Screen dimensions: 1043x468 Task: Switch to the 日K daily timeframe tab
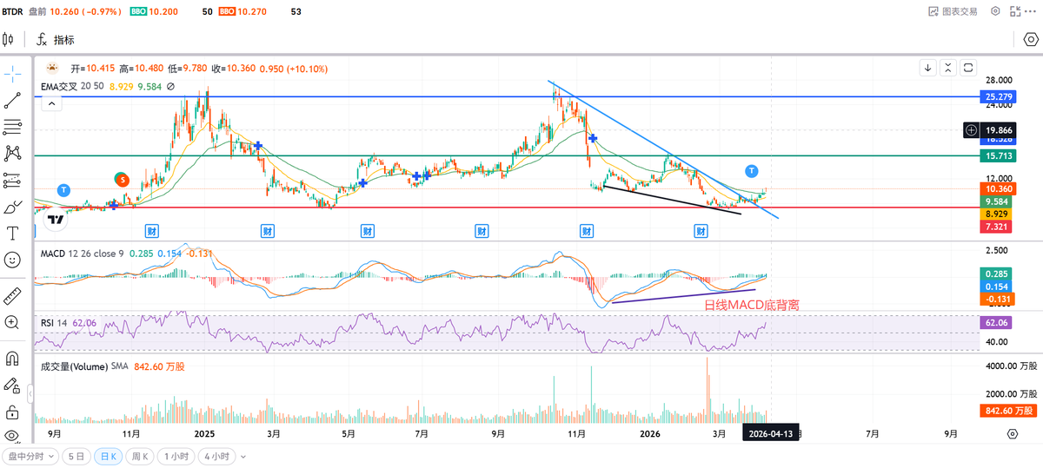pos(108,457)
